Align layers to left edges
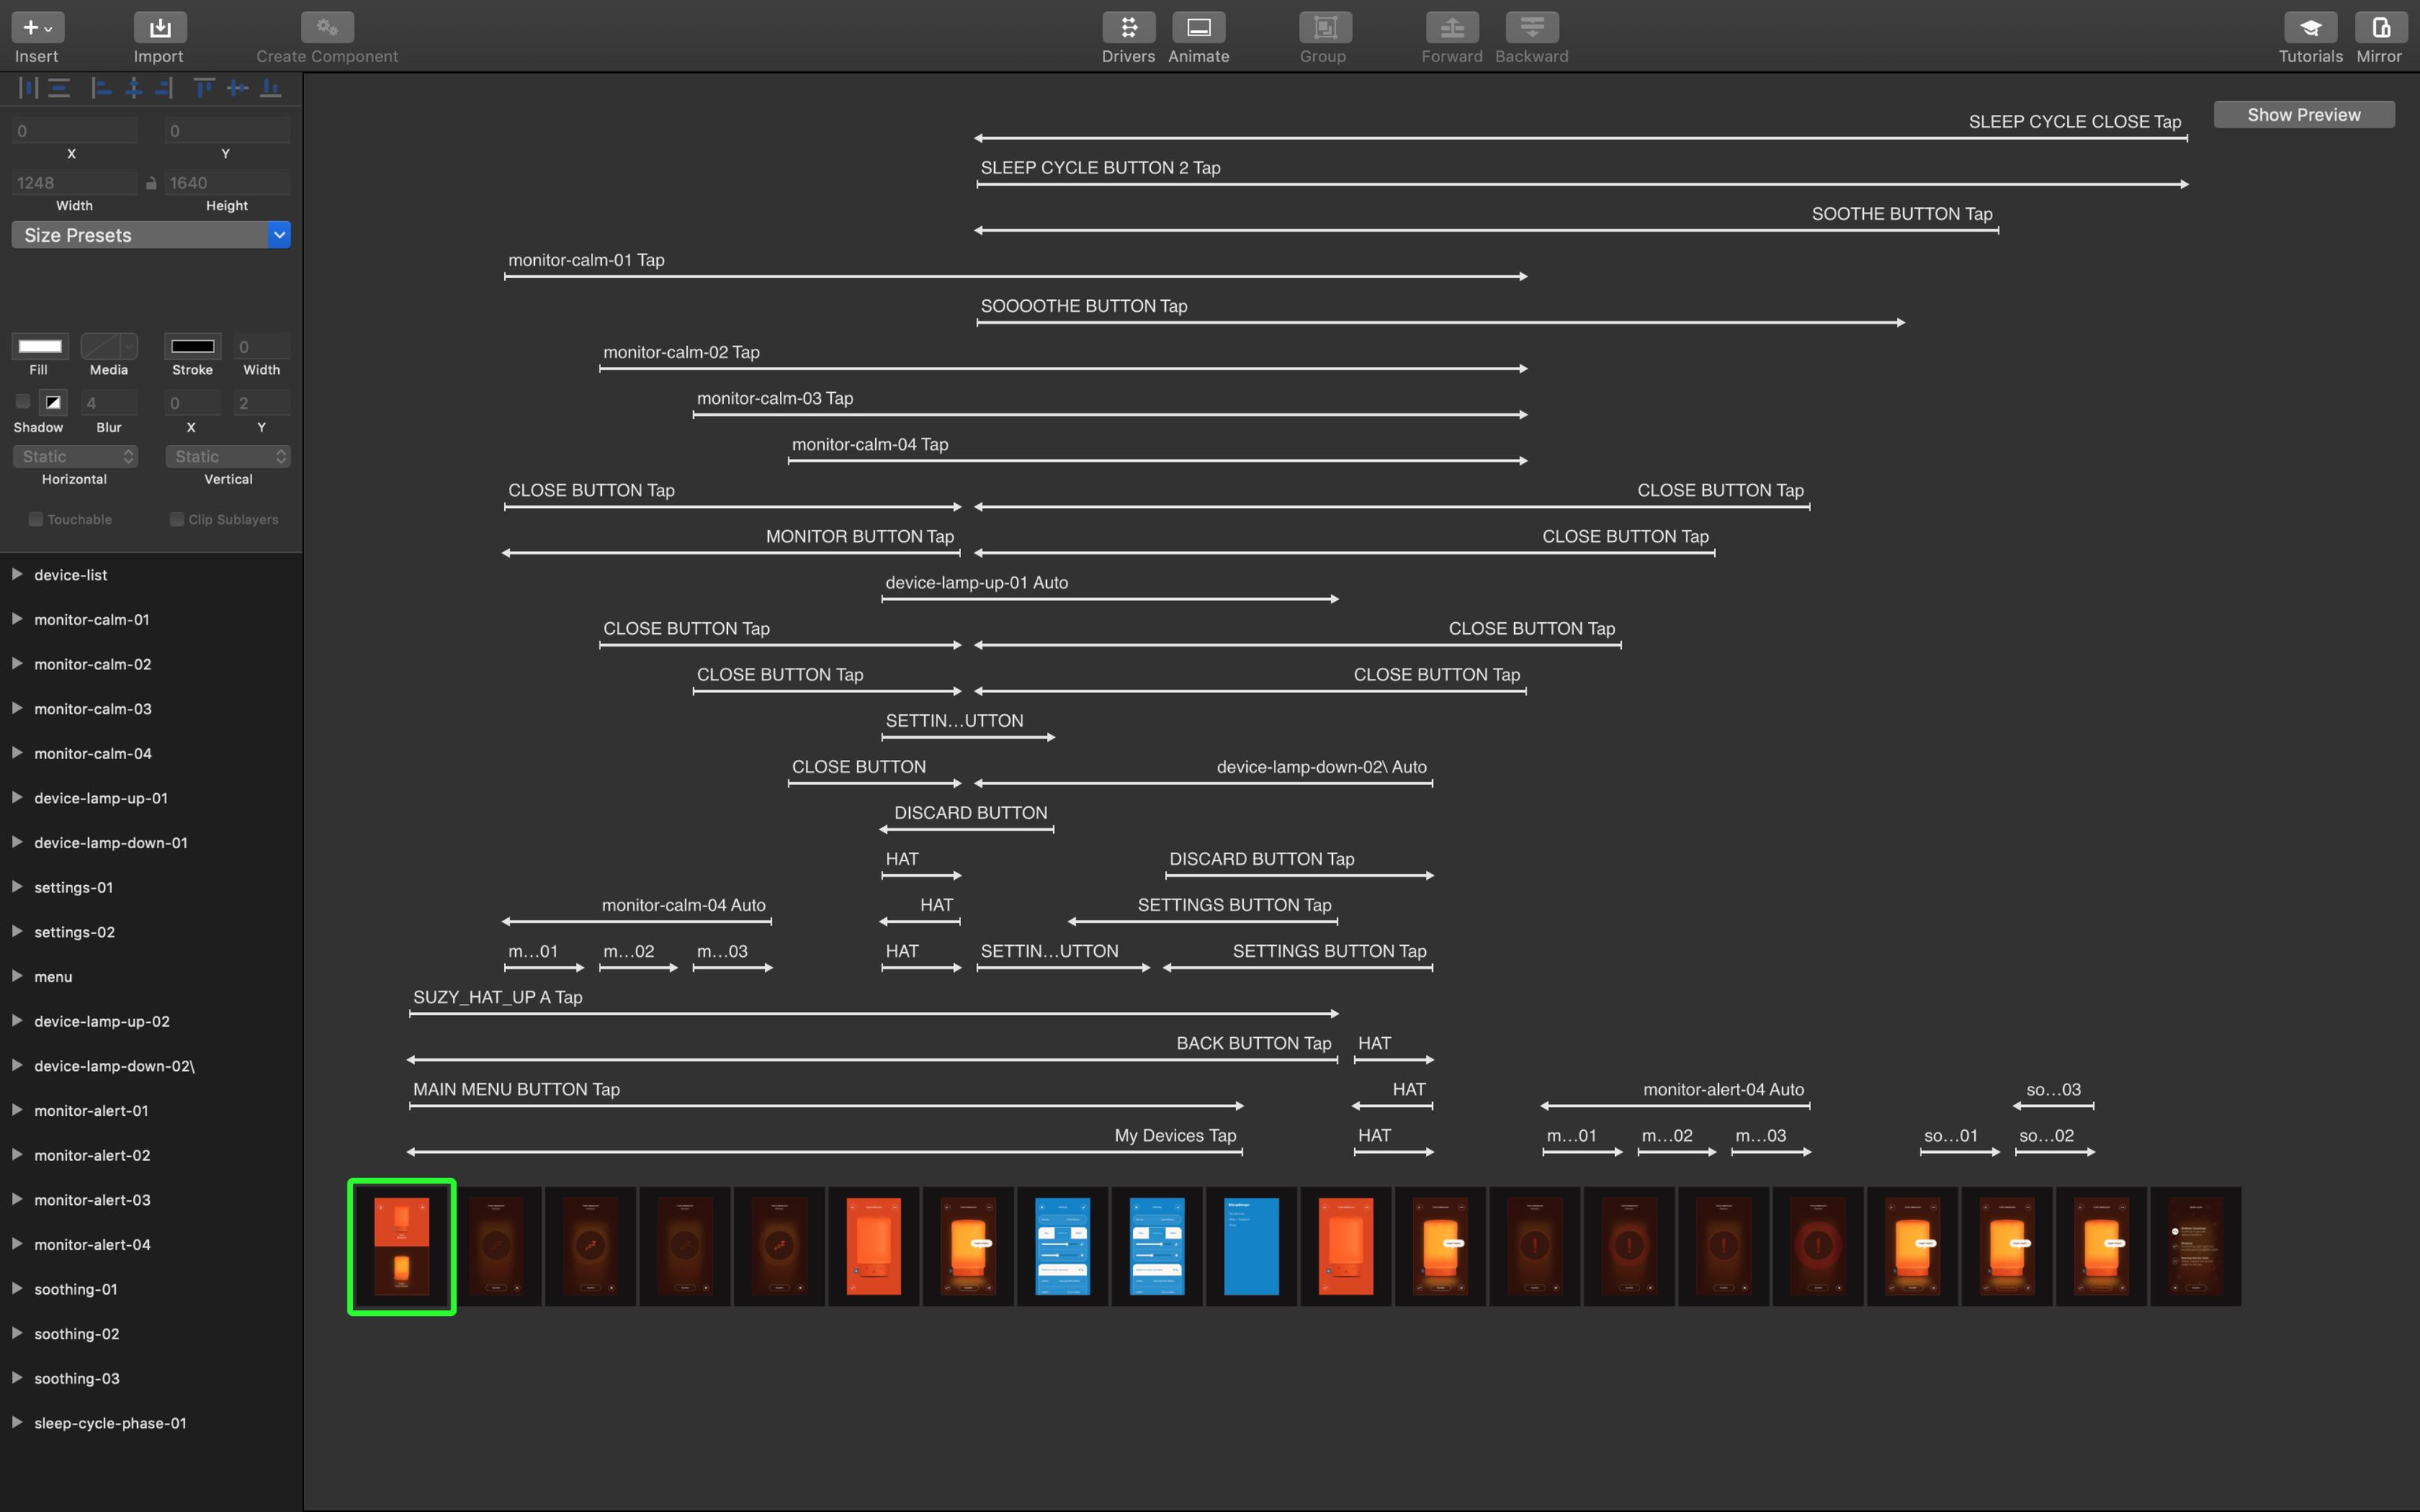Image resolution: width=2420 pixels, height=1512 pixels. click(x=101, y=88)
